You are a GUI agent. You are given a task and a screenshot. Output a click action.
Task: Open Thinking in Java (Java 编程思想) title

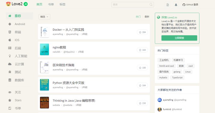[74, 100]
